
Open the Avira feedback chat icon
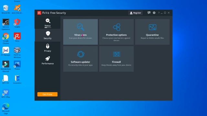(149, 13)
